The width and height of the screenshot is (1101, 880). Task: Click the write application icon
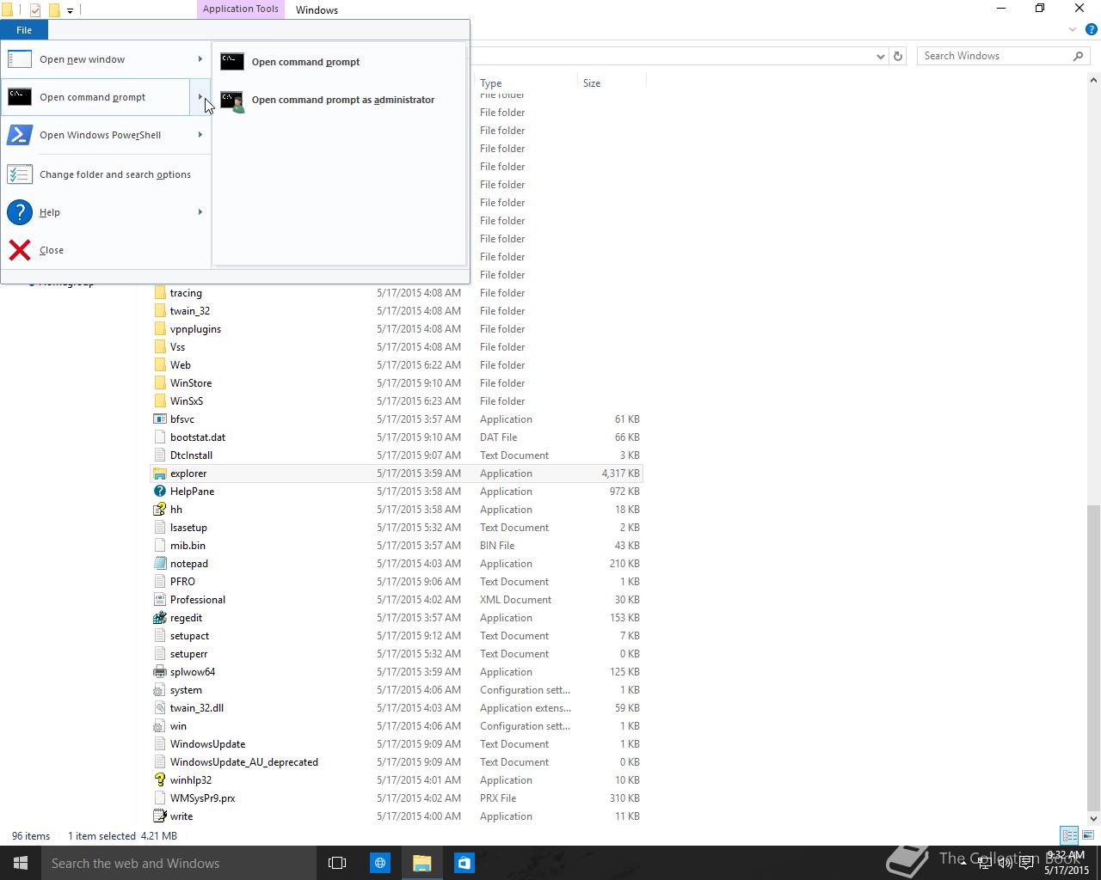pyautogui.click(x=159, y=816)
